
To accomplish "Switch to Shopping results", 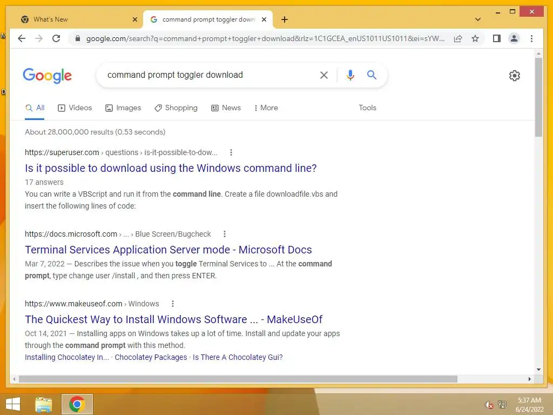I will (x=176, y=108).
